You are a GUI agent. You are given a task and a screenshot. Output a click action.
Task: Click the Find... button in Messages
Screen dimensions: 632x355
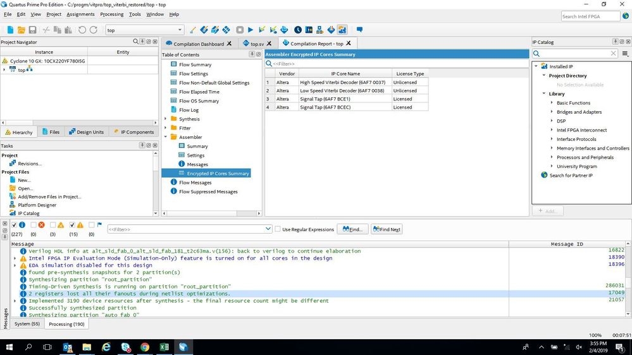[352, 229]
